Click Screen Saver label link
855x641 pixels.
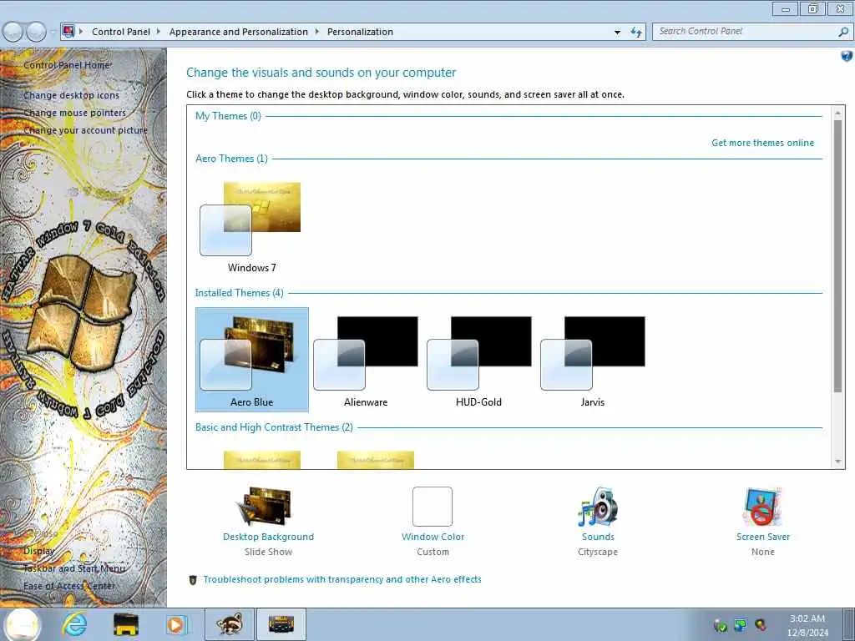tap(763, 537)
